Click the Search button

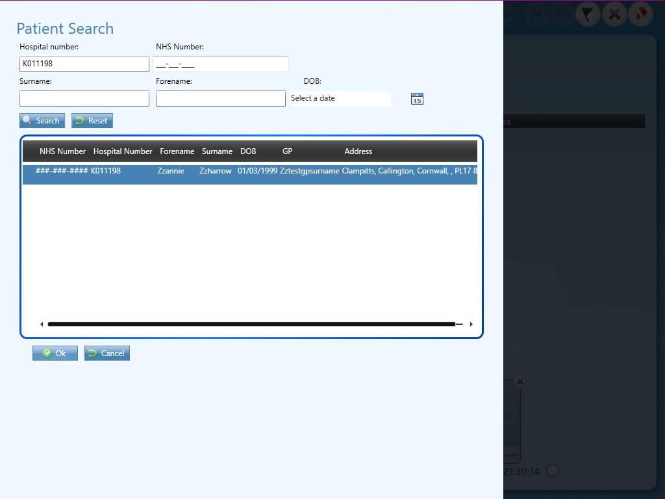coord(42,120)
